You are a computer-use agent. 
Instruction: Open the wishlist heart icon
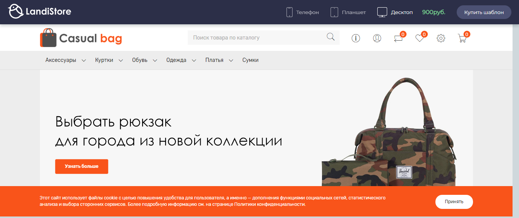[x=419, y=38]
